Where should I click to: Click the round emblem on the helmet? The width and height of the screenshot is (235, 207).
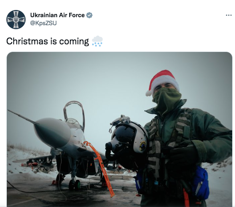143,146
